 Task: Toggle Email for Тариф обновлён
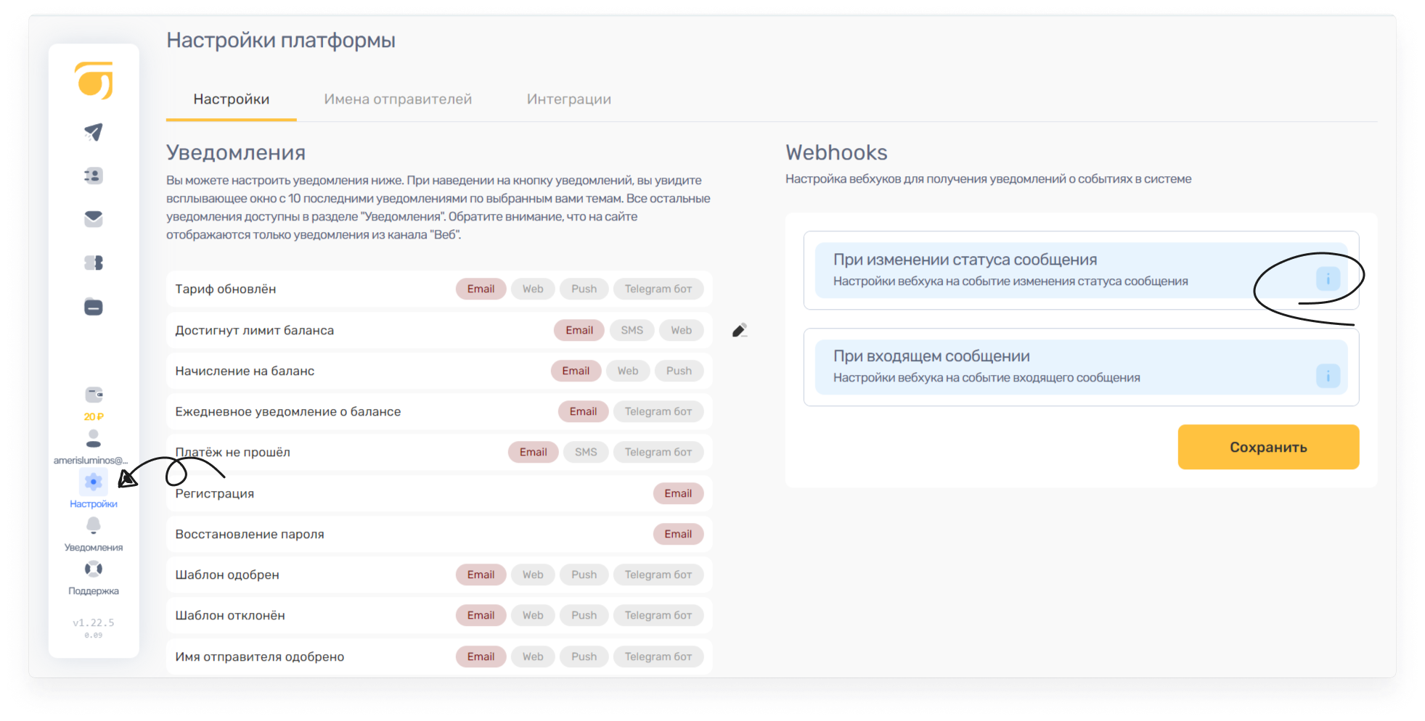[x=481, y=289]
